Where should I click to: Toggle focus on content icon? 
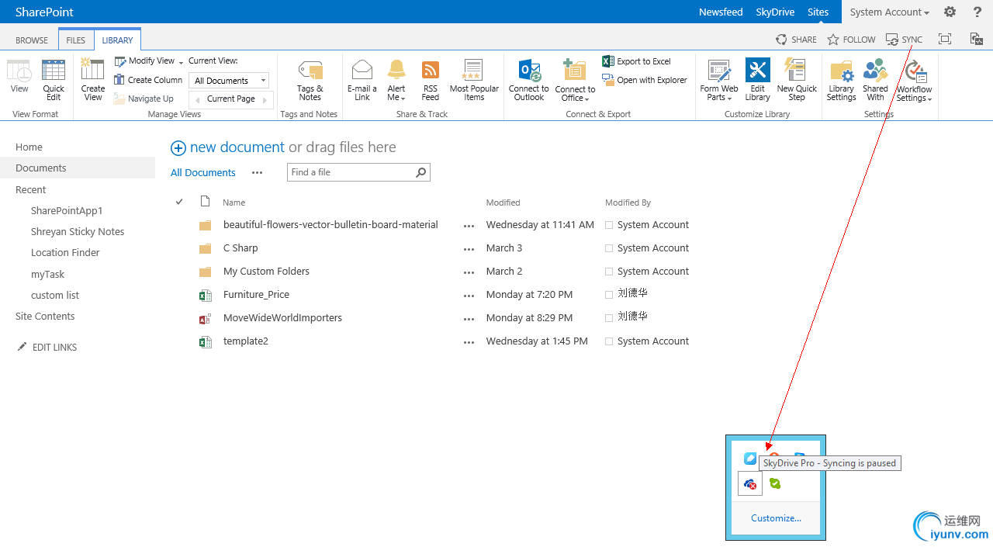point(944,39)
